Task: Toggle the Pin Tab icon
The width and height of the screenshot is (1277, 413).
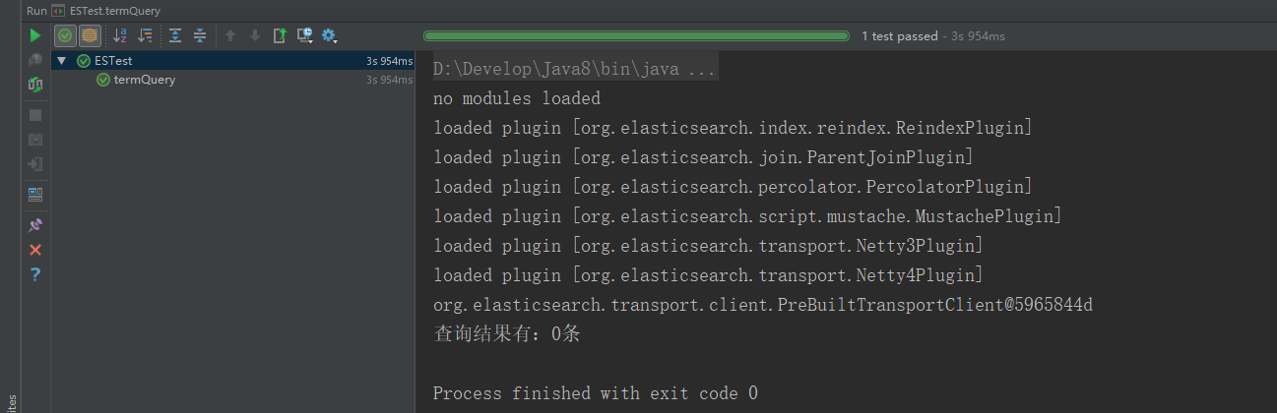Action: point(35,225)
